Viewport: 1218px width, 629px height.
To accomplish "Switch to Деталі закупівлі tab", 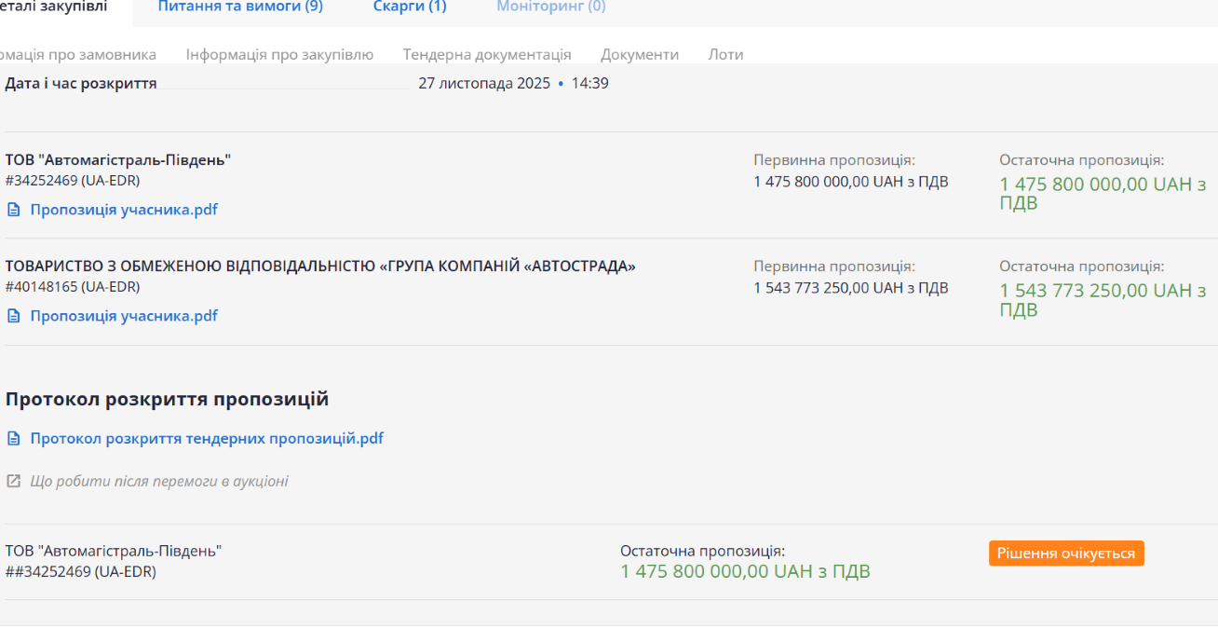I will tap(56, 7).
